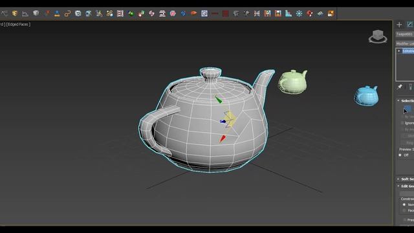This screenshot has width=414, height=233.
Task: Select the highlighted sub-object level icon in Selection
Action: pyautogui.click(x=407, y=109)
